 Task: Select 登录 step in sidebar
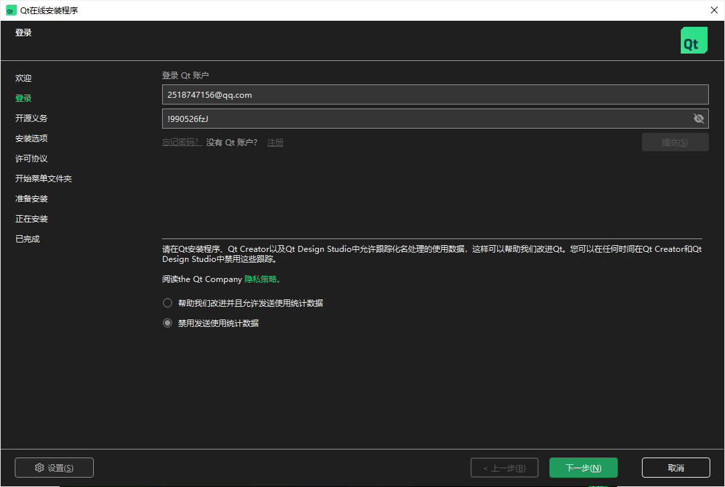(x=23, y=98)
